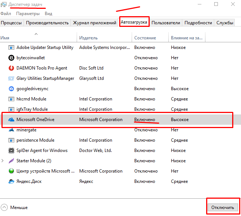Collapse view with the Меньше arrow button
Screen dimensions: 241x216
click(x=4, y=207)
